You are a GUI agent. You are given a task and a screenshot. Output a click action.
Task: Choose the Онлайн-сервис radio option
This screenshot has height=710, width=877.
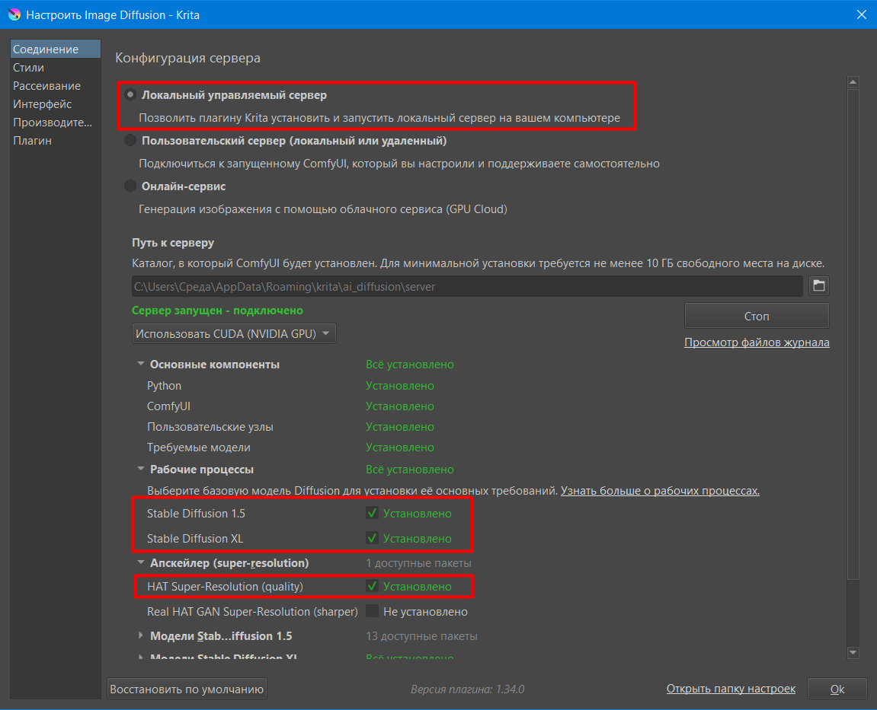tap(130, 186)
